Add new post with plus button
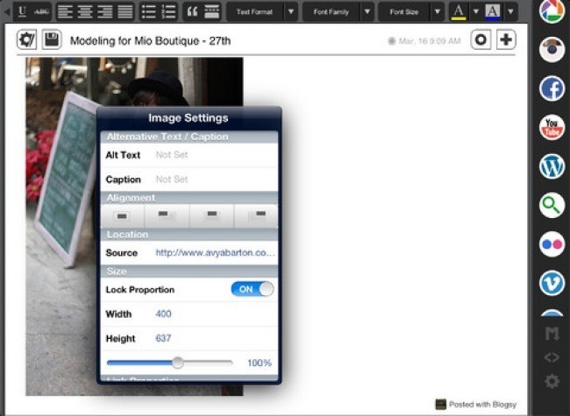 506,39
